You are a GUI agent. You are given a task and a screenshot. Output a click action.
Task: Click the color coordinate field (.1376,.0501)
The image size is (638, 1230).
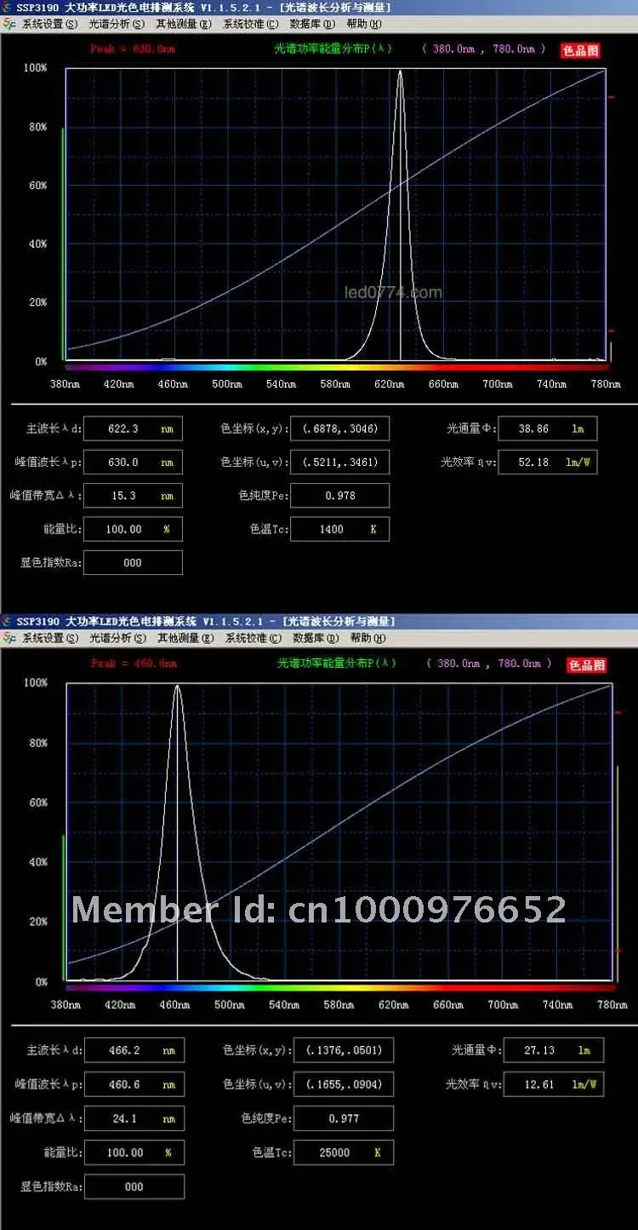tap(344, 1050)
